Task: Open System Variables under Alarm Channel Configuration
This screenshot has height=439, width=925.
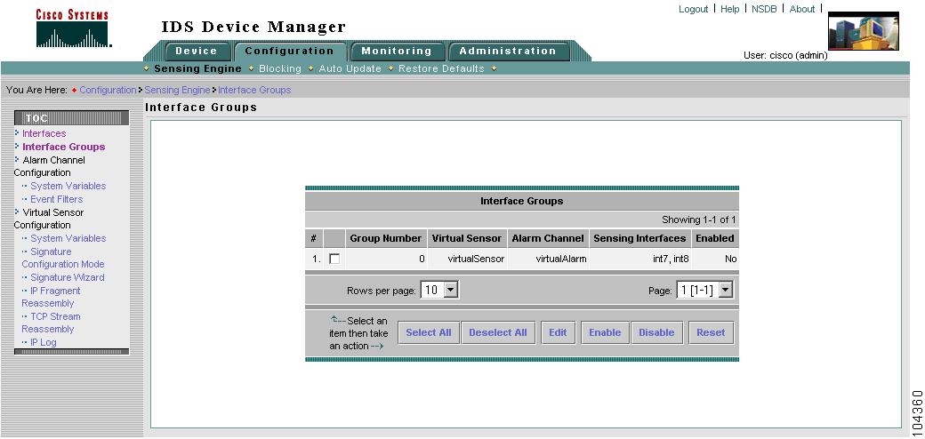Action: click(x=68, y=187)
